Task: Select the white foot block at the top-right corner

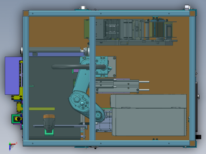Action: pyautogui.click(x=187, y=8)
